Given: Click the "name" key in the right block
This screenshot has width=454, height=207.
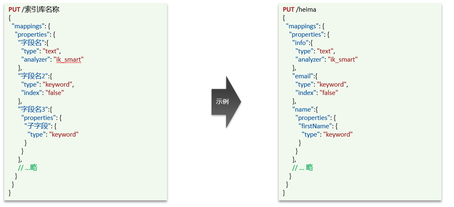Looking at the screenshot, I should (303, 110).
